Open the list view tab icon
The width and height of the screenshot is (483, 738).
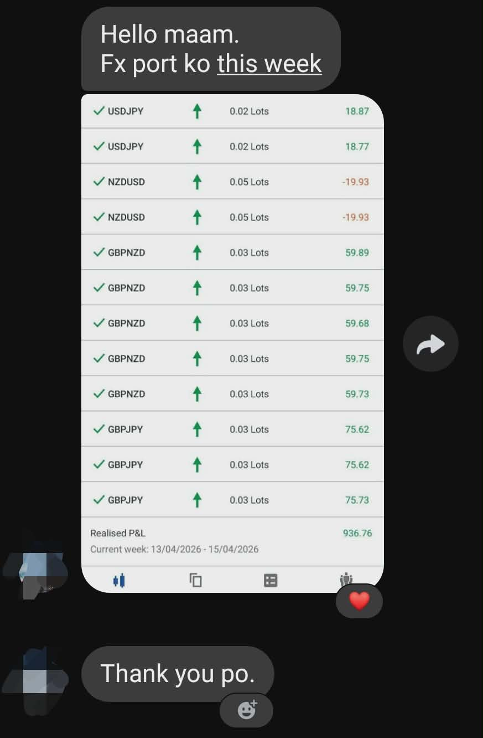(271, 580)
